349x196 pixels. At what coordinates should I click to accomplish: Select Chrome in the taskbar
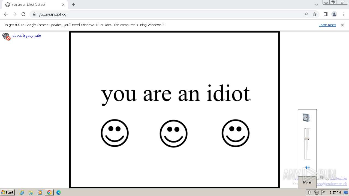pyautogui.click(x=49, y=192)
